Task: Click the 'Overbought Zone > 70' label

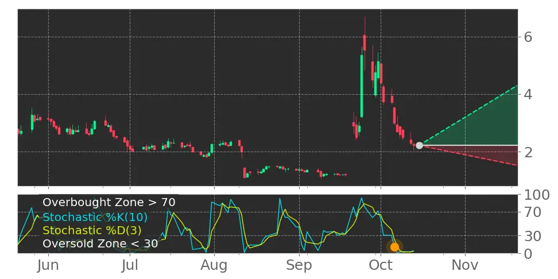Action: click(x=109, y=203)
